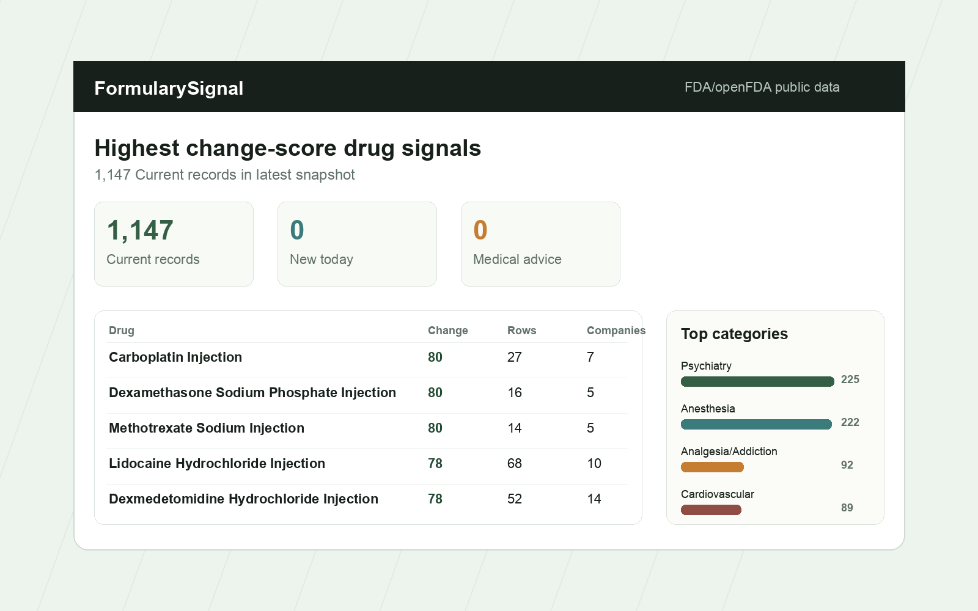Open the FDA/openFDA public data source
The image size is (978, 611).
point(763,87)
